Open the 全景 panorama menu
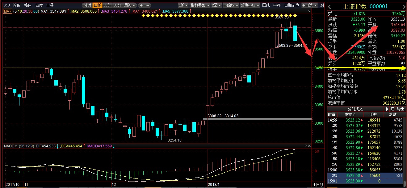 [50, 5]
